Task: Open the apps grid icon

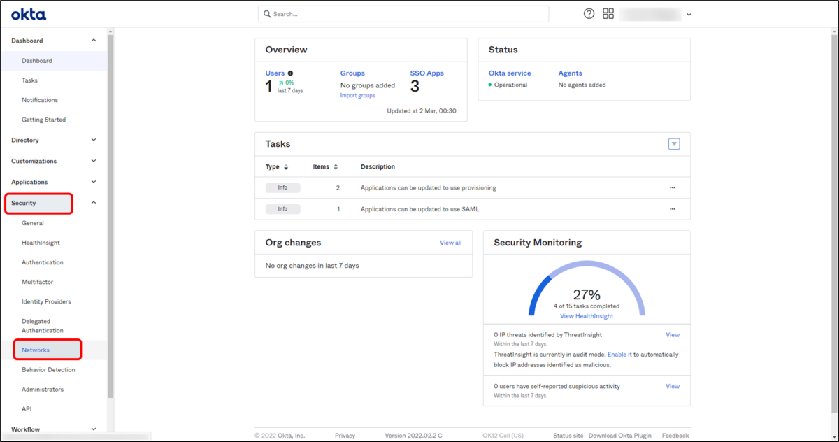Action: 608,14
